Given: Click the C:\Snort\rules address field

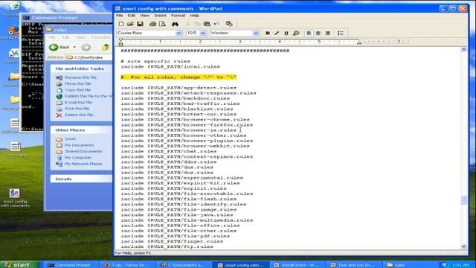Looking at the screenshot, I should tap(89, 57).
